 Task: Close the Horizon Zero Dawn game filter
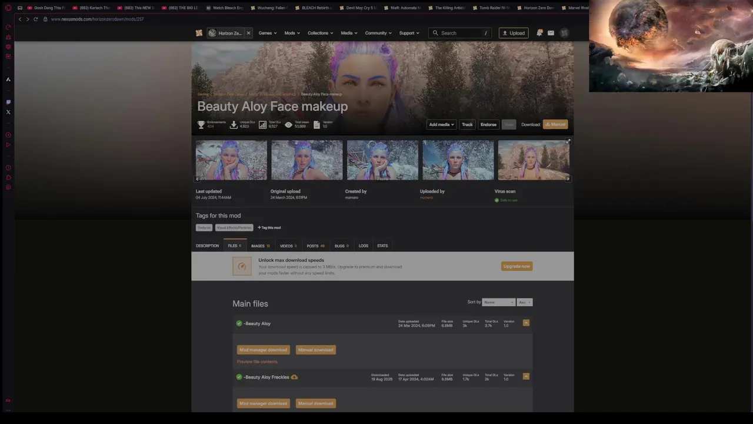248,33
